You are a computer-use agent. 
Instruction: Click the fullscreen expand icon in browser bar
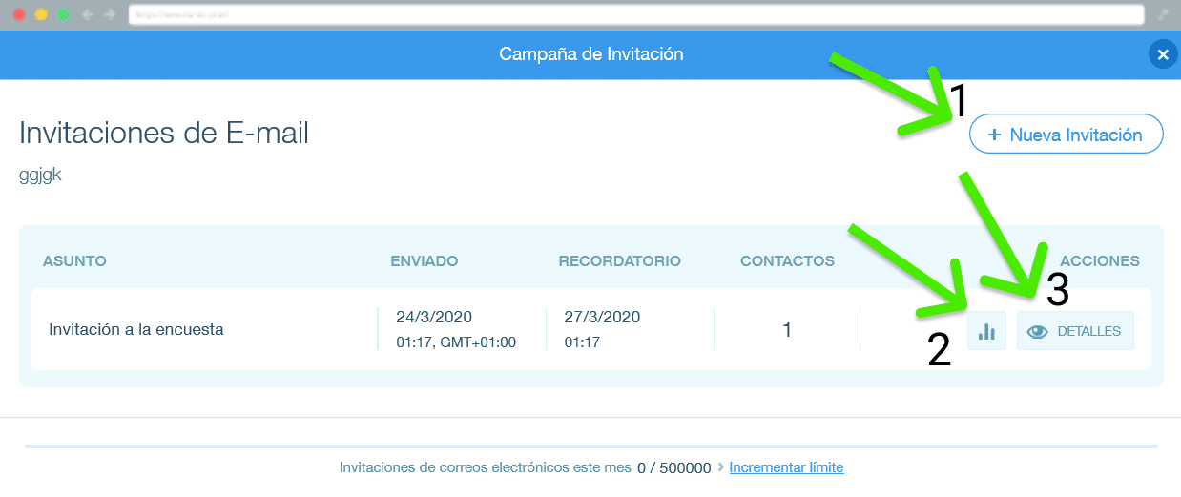(1163, 15)
